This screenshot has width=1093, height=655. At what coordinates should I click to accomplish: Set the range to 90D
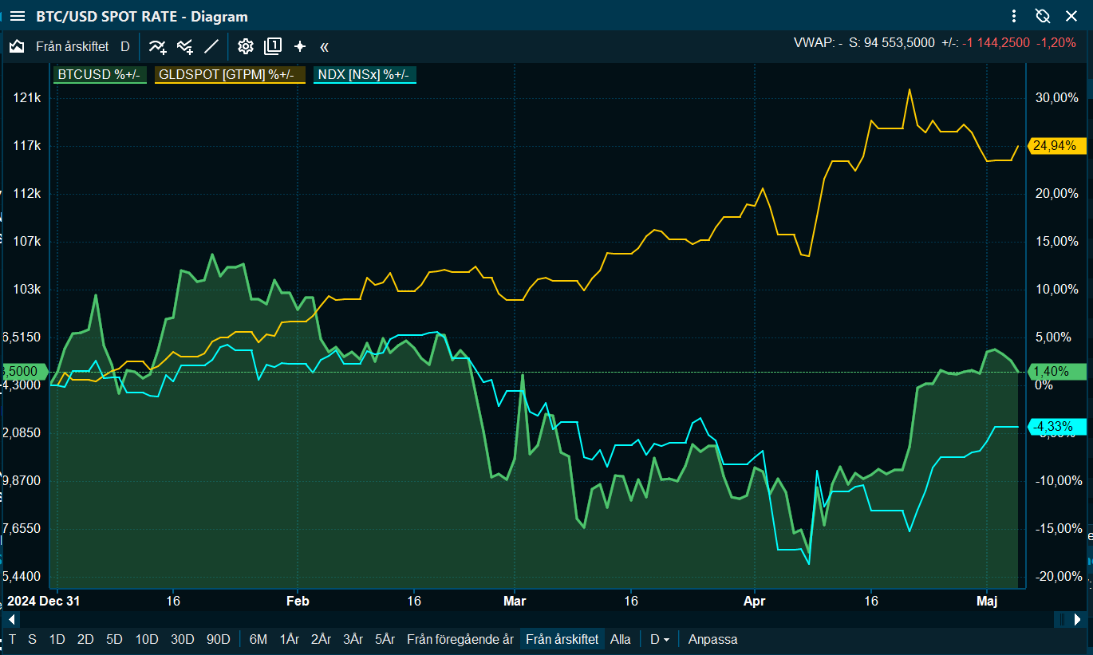218,639
